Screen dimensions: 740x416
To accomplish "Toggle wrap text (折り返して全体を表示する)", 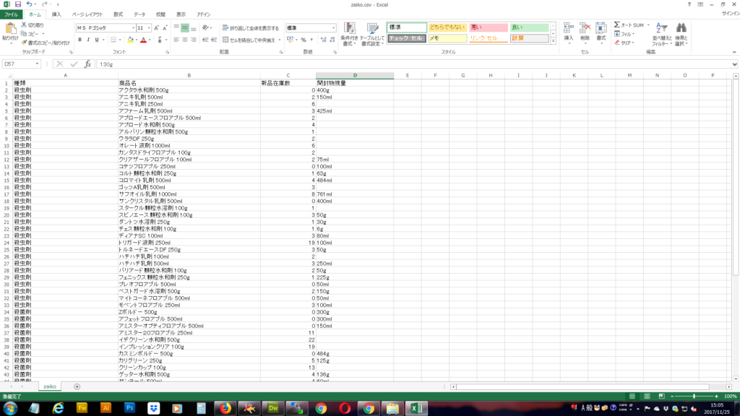I will tap(250, 28).
